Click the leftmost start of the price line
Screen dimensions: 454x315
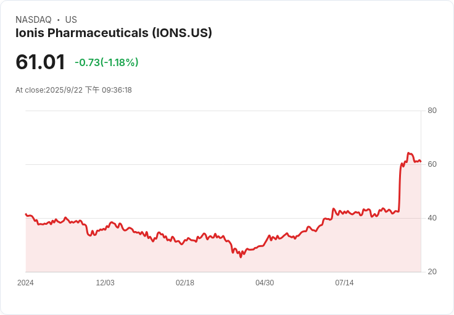(25, 214)
